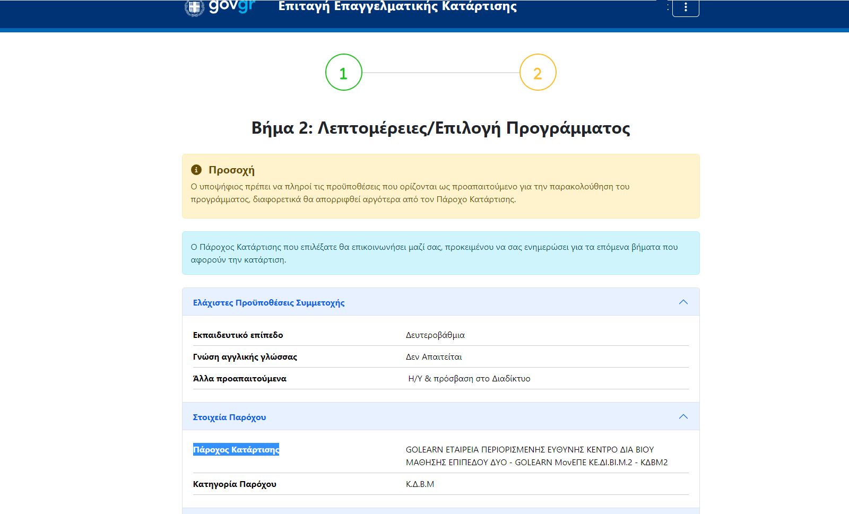Screen dimensions: 849x514
Task: Click the progress line between steps 1 and 2
Action: tap(440, 73)
